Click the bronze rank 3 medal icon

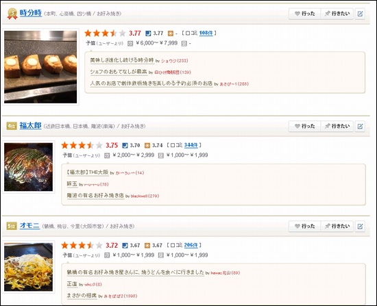[12, 14]
